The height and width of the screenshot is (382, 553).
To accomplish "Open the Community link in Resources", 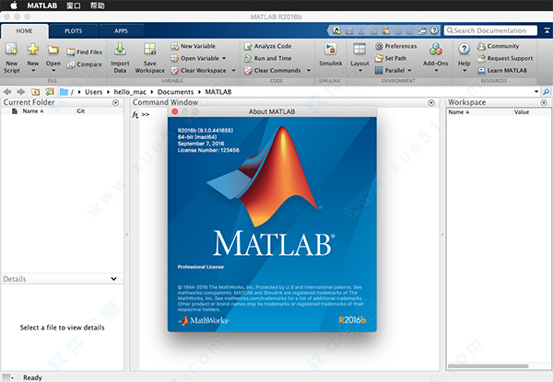I will (498, 46).
